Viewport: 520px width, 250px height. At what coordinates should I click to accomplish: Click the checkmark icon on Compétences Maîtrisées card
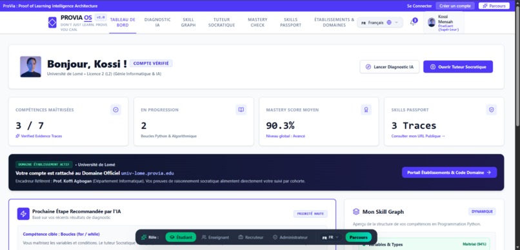(x=115, y=110)
